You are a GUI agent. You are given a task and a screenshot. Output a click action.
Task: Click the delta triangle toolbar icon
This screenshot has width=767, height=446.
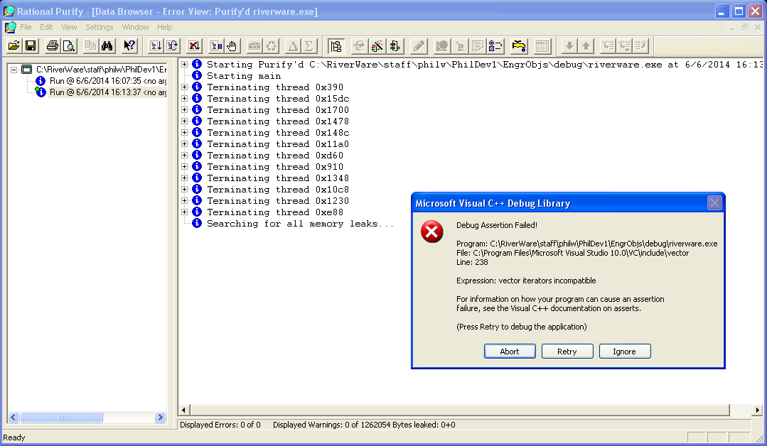[x=293, y=46]
